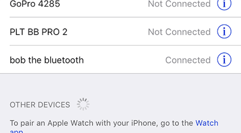Click Connected status of bob the bluetooth
241x133 pixels.
(188, 60)
